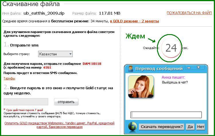This screenshot has width=215, height=136.
Task: Click the ПОЖАЛОВАТЬСЯ НА ФАЙЛ link
Action: 189,13
